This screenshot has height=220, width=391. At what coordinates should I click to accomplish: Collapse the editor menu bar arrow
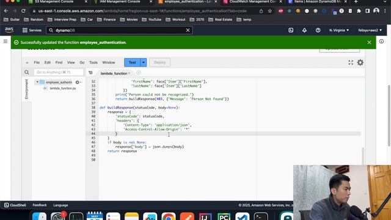click(x=27, y=62)
